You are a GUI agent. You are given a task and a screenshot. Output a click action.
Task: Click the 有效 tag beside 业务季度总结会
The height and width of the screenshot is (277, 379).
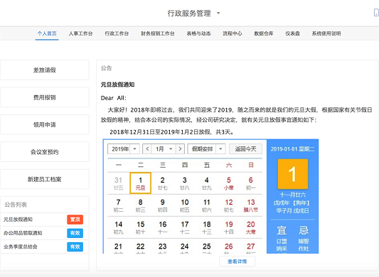click(x=75, y=246)
